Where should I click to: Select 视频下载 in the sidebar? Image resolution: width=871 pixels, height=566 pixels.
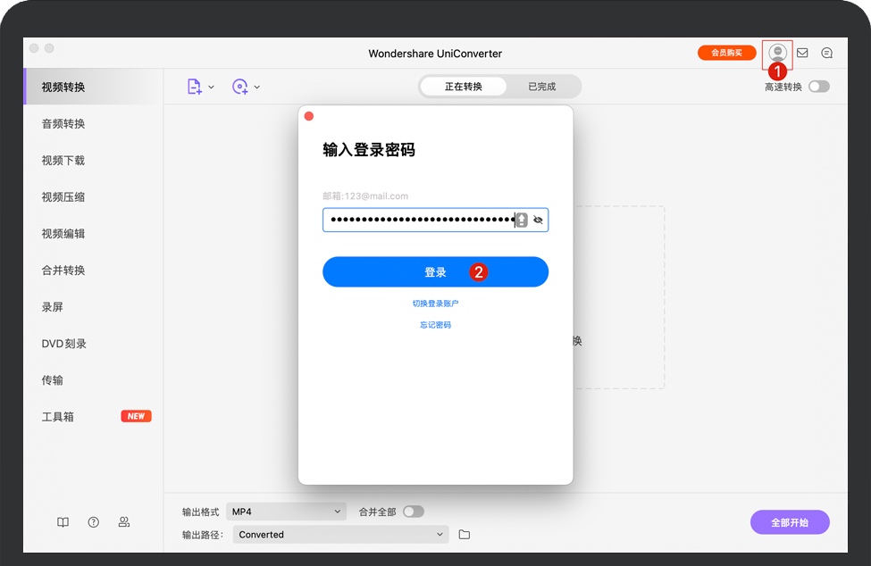(93, 161)
